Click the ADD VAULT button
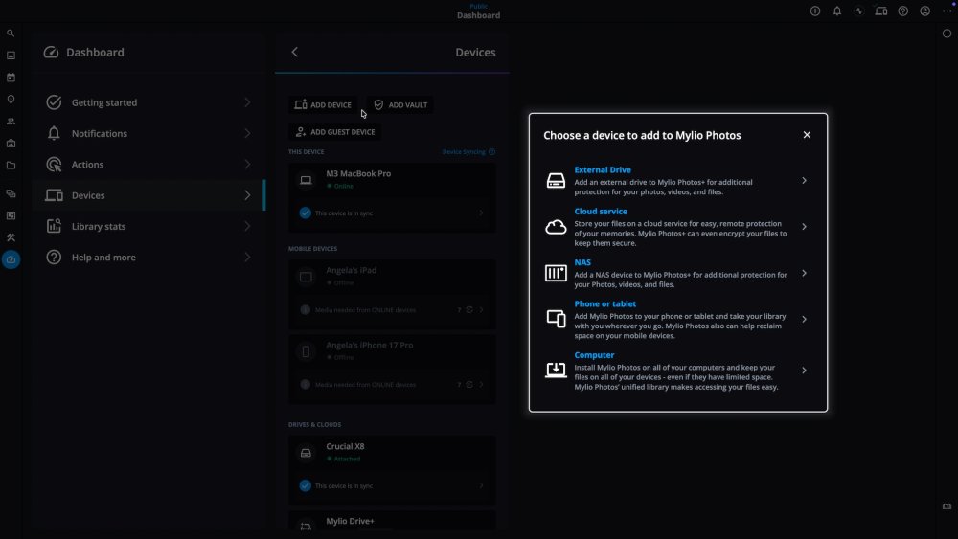 click(x=400, y=105)
